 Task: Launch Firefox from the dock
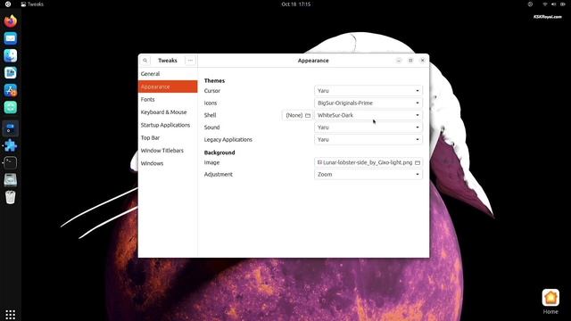pos(11,21)
